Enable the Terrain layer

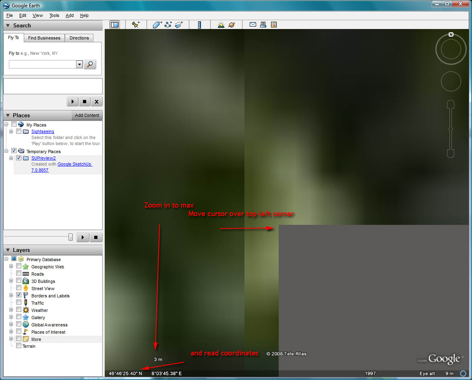19,346
